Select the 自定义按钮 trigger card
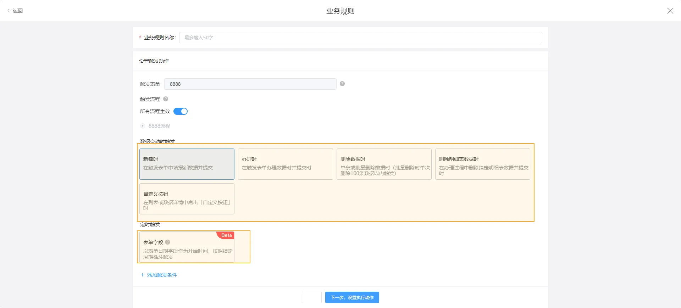 coord(187,198)
